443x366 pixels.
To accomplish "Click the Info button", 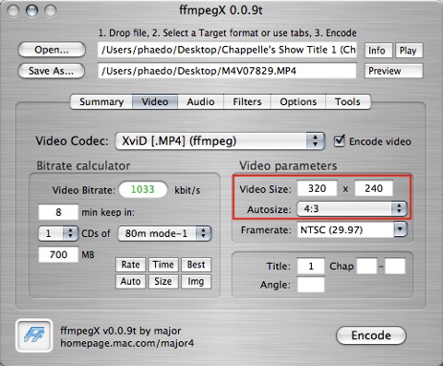I will click(378, 51).
